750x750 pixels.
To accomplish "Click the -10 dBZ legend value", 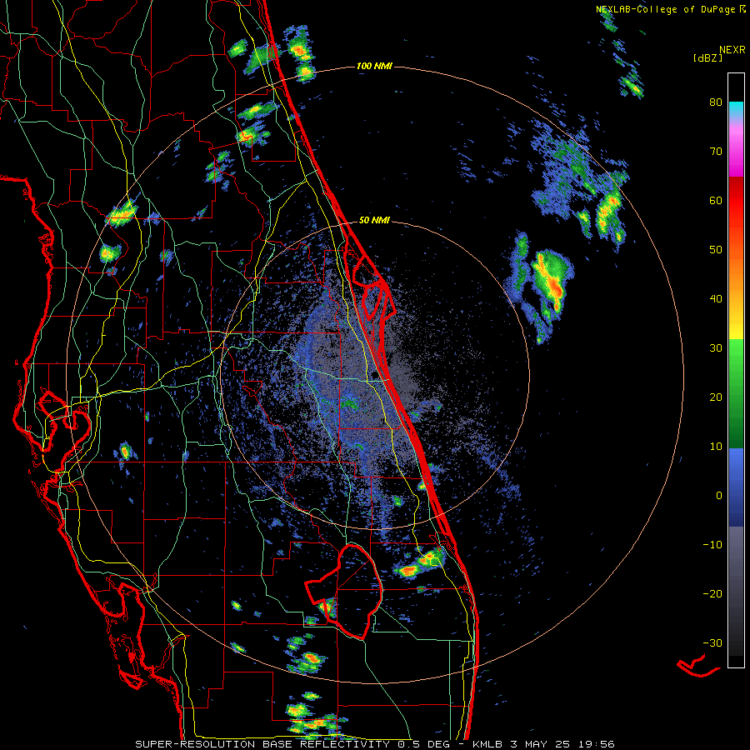I will pos(712,545).
